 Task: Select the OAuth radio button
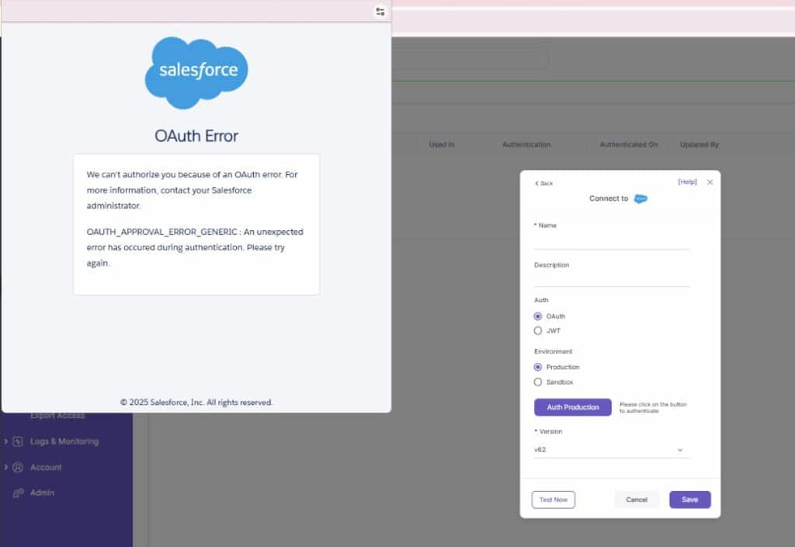click(538, 316)
